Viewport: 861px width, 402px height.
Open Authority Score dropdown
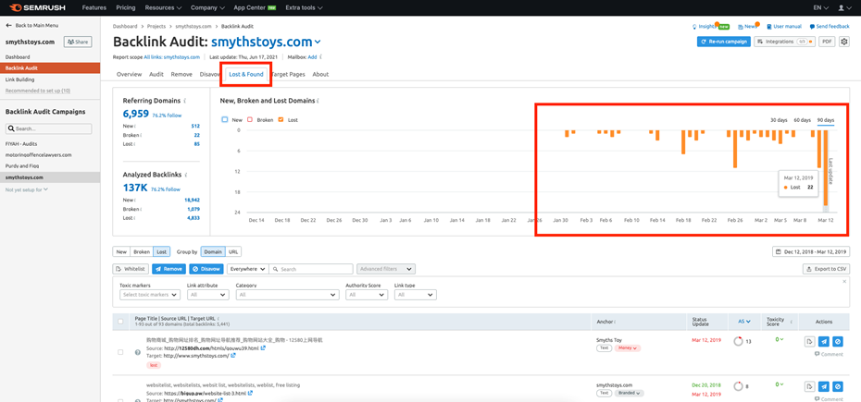click(367, 295)
